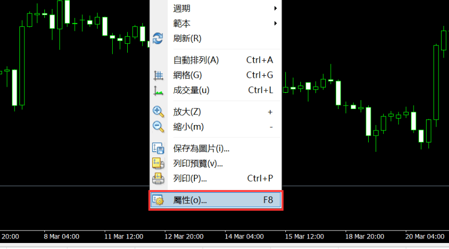The width and height of the screenshot is (449, 249).
Task: Click the Ctrl+P shortcut label
Action: point(260,178)
